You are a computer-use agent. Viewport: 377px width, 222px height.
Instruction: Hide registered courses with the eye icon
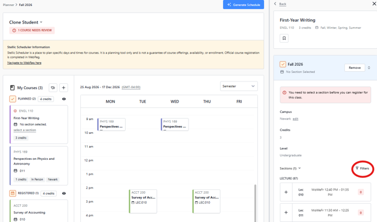64,193
